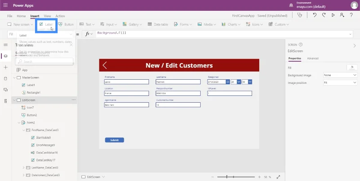Click the back arrow on Edit Customers header
The image size is (360, 181).
(105, 65)
